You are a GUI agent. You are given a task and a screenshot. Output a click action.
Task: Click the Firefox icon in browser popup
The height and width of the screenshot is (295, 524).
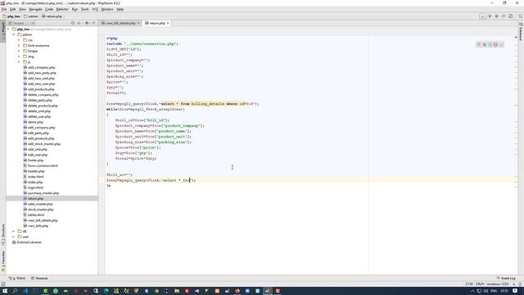485,44
